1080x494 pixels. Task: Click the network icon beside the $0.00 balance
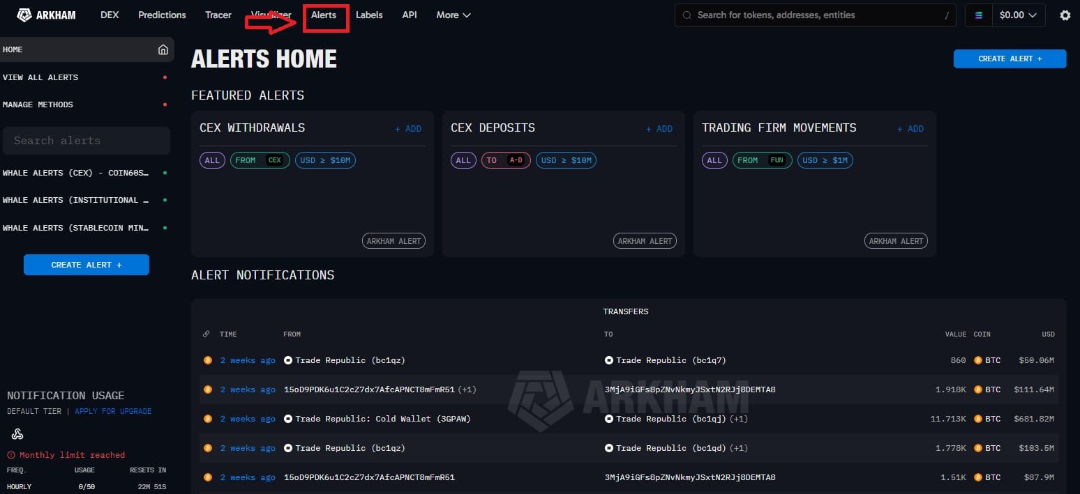pyautogui.click(x=978, y=15)
